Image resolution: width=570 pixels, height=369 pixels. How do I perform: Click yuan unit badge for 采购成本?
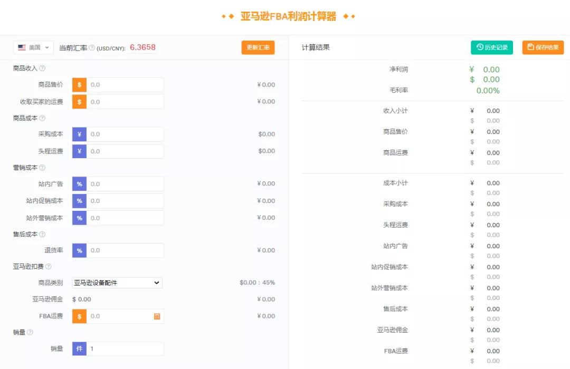[79, 134]
